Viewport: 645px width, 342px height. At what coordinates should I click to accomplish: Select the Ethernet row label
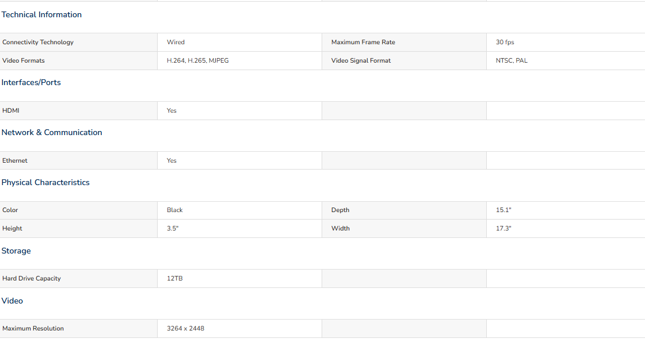point(15,161)
